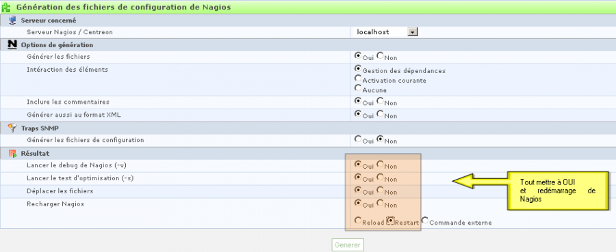Click the Serveur concerné computer icon
The width and height of the screenshot is (616, 252).
(12, 20)
